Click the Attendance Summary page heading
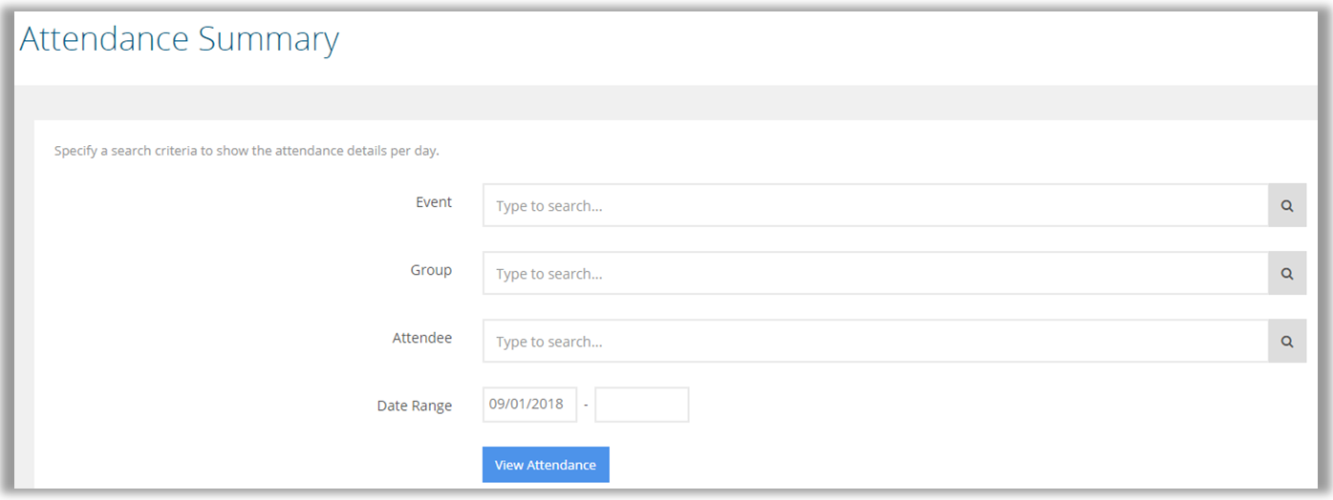This screenshot has width=1333, height=500. click(180, 40)
